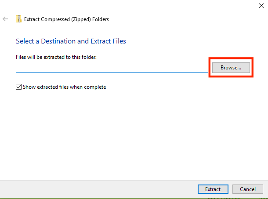The width and height of the screenshot is (268, 199).
Task: Click the zipped folder icon beside the title
Action: pos(18,19)
